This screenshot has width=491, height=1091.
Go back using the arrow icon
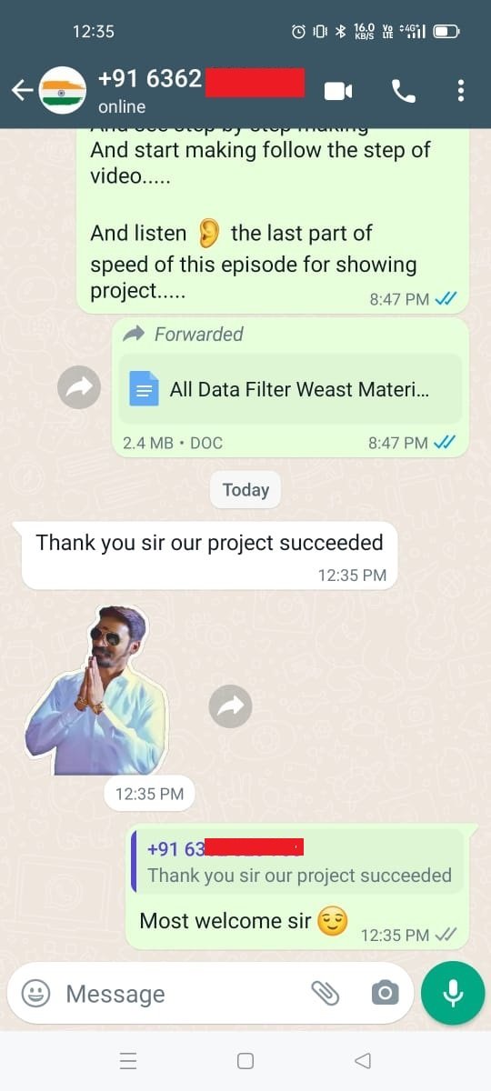pos(22,90)
